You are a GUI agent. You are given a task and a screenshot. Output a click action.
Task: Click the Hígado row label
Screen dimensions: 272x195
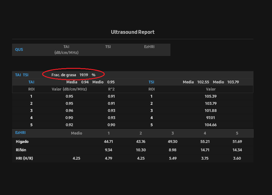22,142
